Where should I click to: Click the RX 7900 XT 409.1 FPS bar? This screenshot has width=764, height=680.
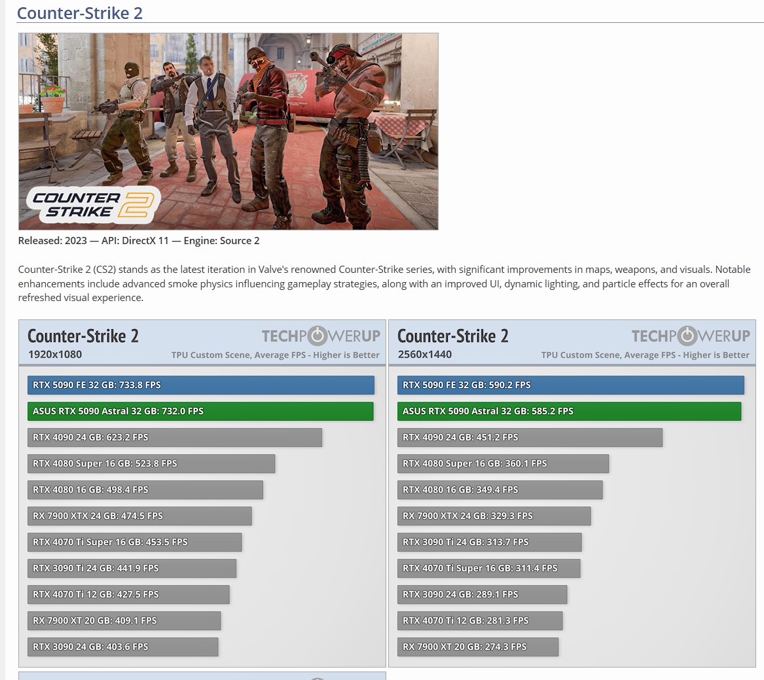coord(124,620)
